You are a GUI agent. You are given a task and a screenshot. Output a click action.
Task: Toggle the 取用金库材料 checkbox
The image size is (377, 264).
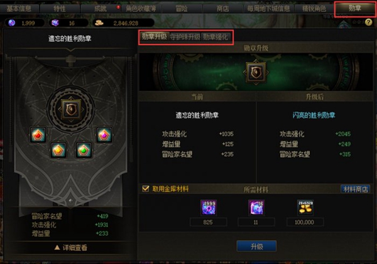pyautogui.click(x=146, y=189)
